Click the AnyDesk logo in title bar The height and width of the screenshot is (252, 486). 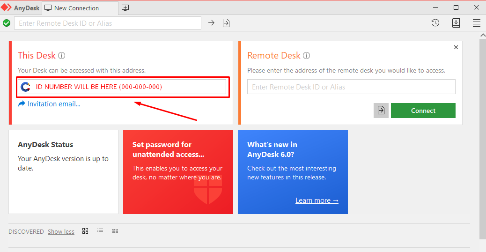coord(6,7)
